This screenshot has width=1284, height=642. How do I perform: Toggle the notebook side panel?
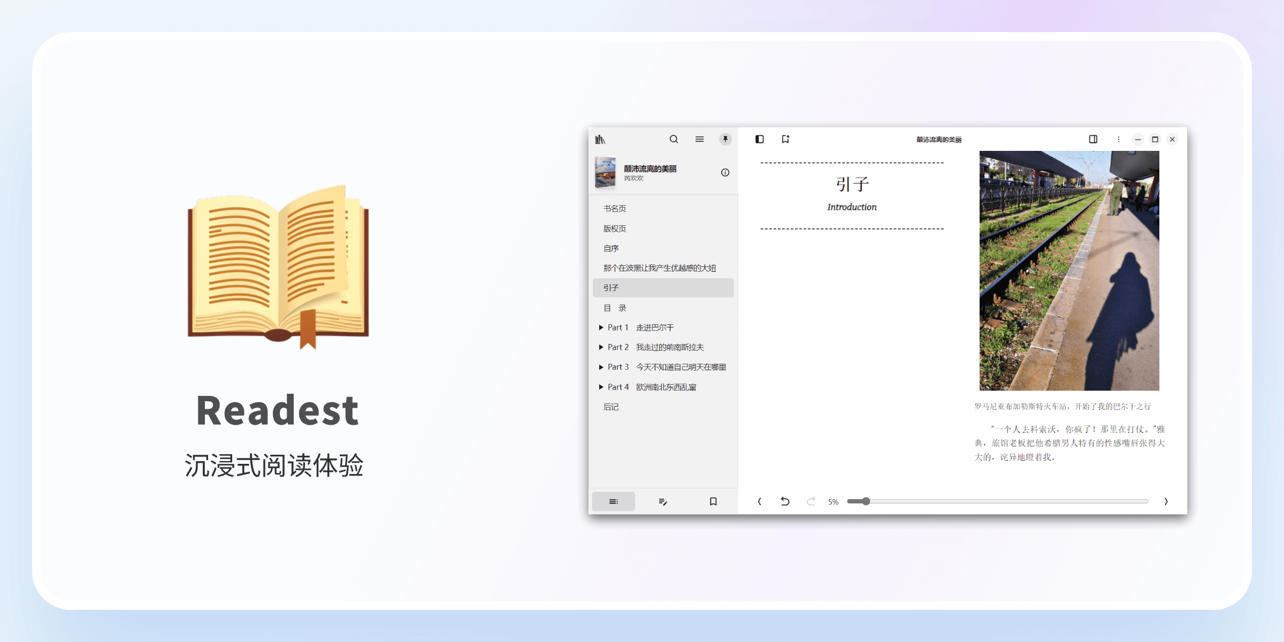[1093, 139]
